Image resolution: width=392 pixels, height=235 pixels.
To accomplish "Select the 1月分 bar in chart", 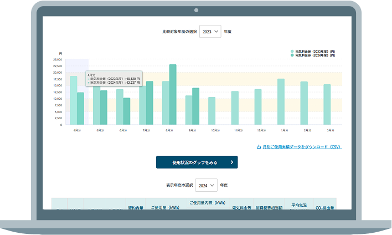I will tap(281, 101).
